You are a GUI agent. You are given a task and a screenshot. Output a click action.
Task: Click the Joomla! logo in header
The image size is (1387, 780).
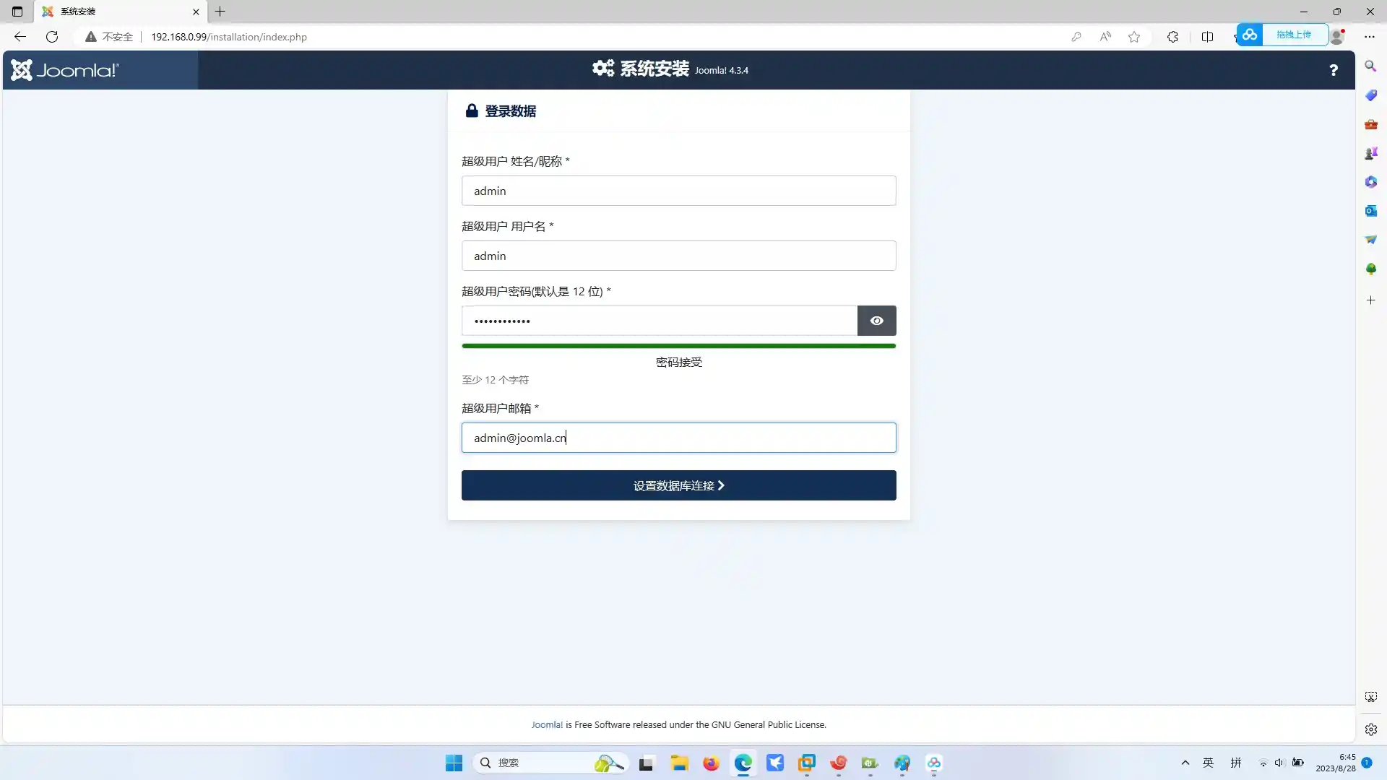pyautogui.click(x=65, y=70)
